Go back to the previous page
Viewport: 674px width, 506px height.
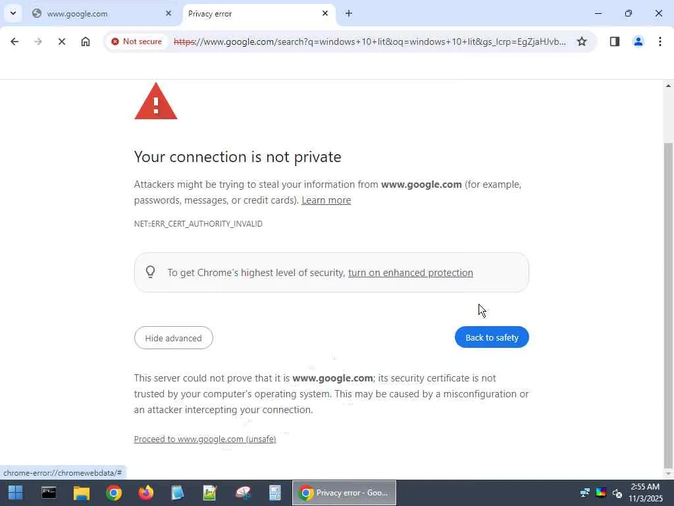(x=14, y=42)
